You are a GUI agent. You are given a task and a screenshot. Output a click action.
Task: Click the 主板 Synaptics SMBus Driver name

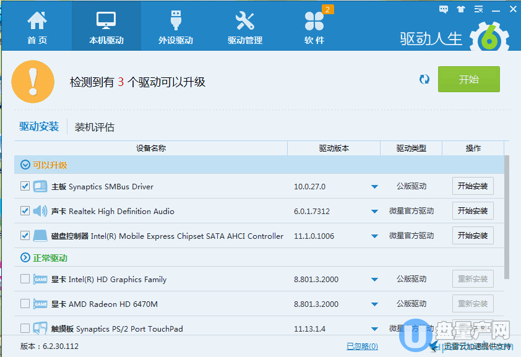tap(102, 186)
